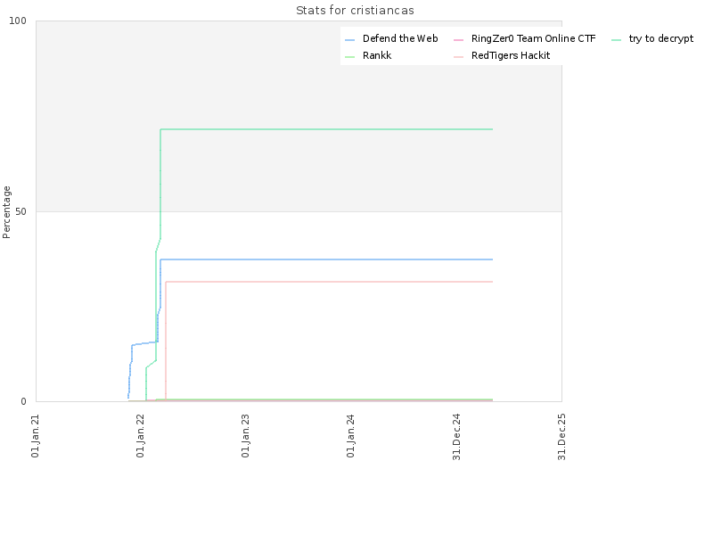Click the Percentage y-axis label

[6, 212]
